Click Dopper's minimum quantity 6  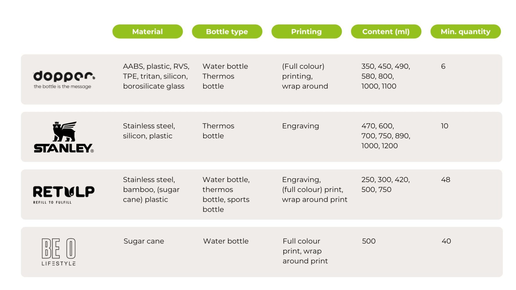click(443, 66)
